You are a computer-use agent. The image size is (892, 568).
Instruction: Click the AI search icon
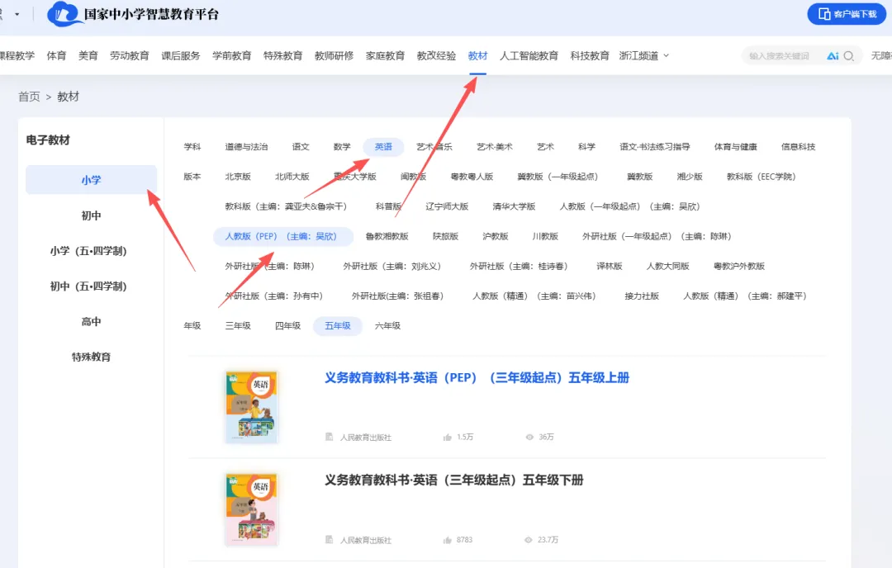pyautogui.click(x=833, y=55)
